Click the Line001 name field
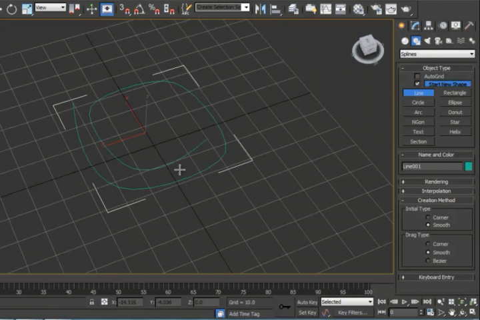 coord(432,167)
